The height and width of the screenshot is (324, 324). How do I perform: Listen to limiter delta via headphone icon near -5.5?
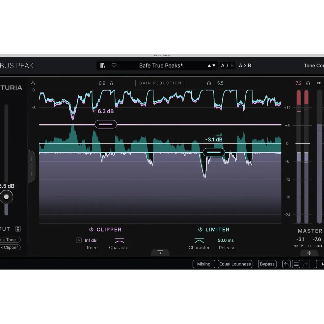(x=209, y=83)
